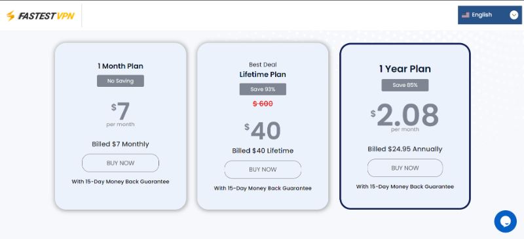The width and height of the screenshot is (524, 239).
Task: Click the FastestVPN lightning bolt logo icon
Action: [x=10, y=15]
